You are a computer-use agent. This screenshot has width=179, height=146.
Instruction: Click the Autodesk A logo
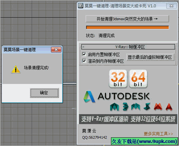(89, 97)
